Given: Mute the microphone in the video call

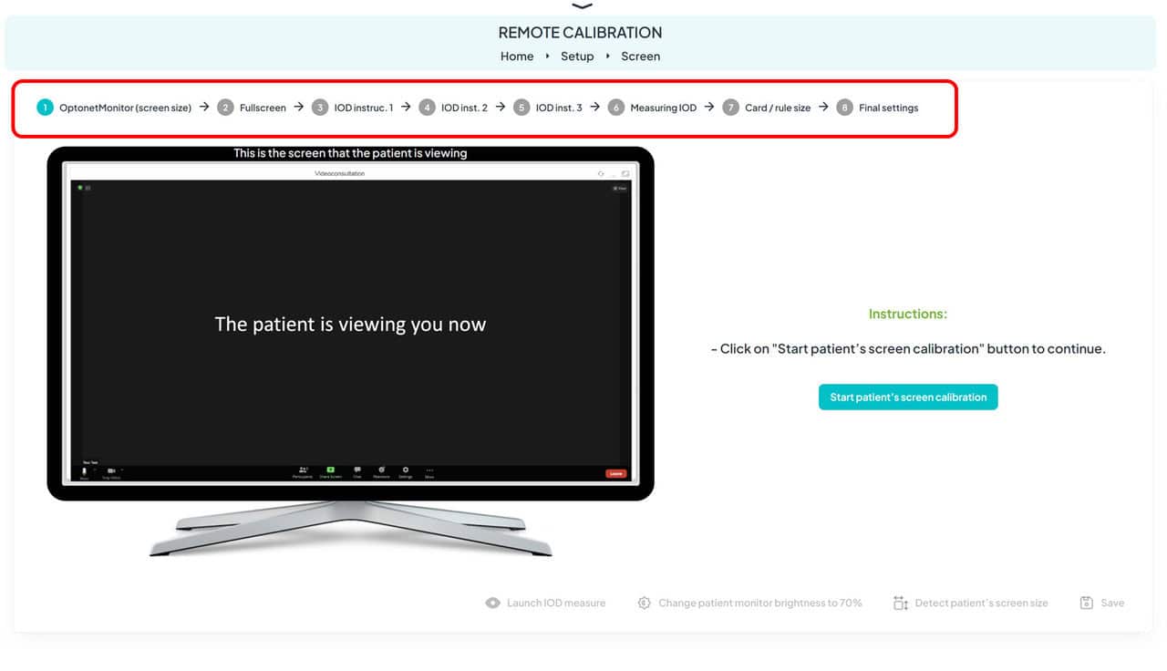Looking at the screenshot, I should 83,471.
